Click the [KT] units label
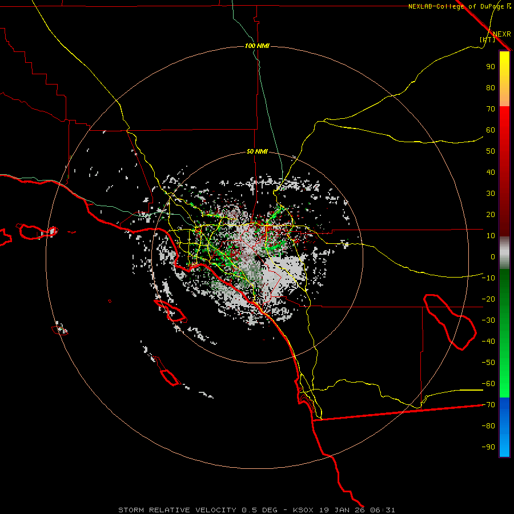The height and width of the screenshot is (514, 514). (x=487, y=39)
